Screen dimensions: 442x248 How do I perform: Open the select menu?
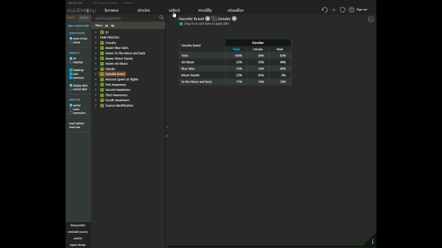174,10
